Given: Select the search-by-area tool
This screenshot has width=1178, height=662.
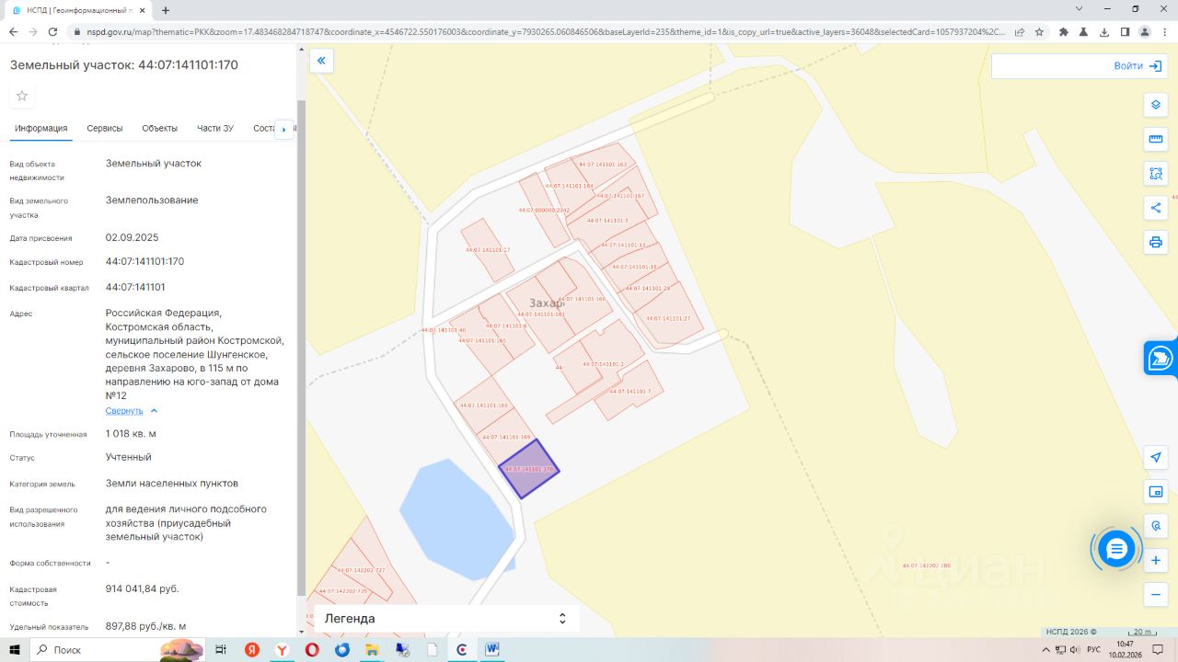Looking at the screenshot, I should coord(1156,174).
